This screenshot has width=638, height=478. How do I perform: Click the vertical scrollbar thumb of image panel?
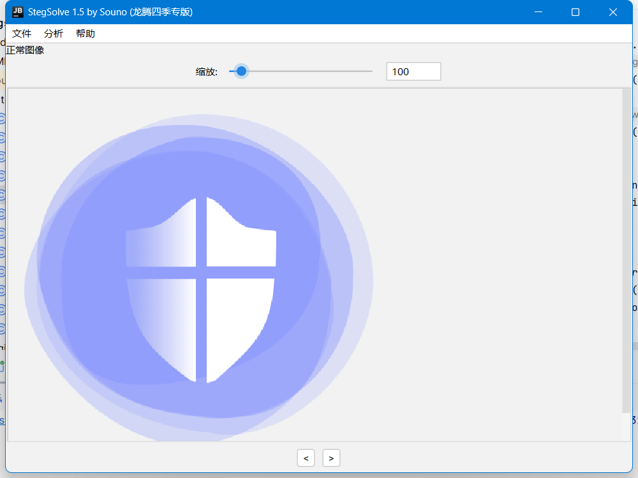(626, 249)
